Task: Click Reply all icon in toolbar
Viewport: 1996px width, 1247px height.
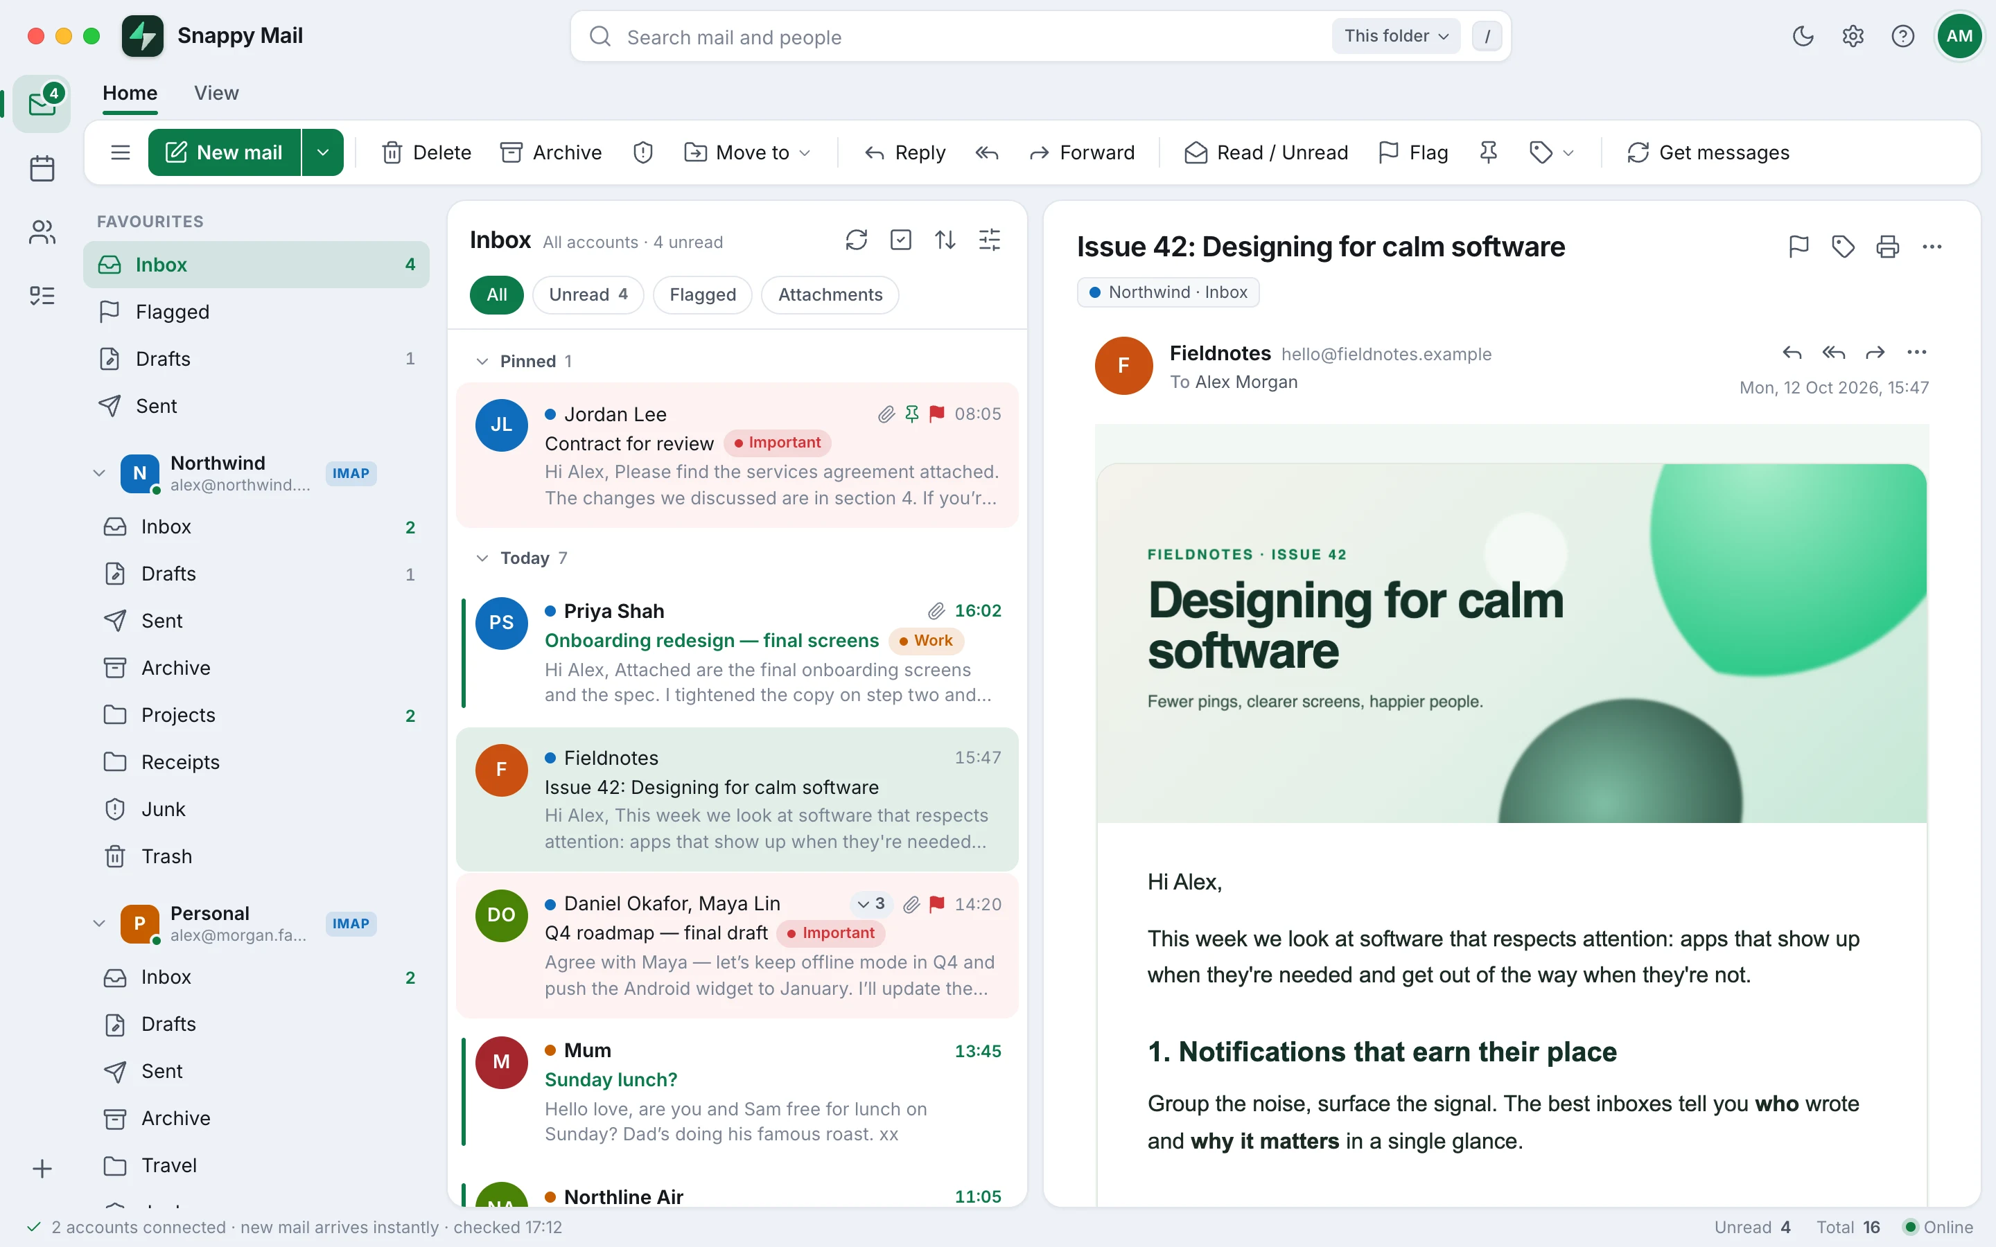Action: (986, 152)
